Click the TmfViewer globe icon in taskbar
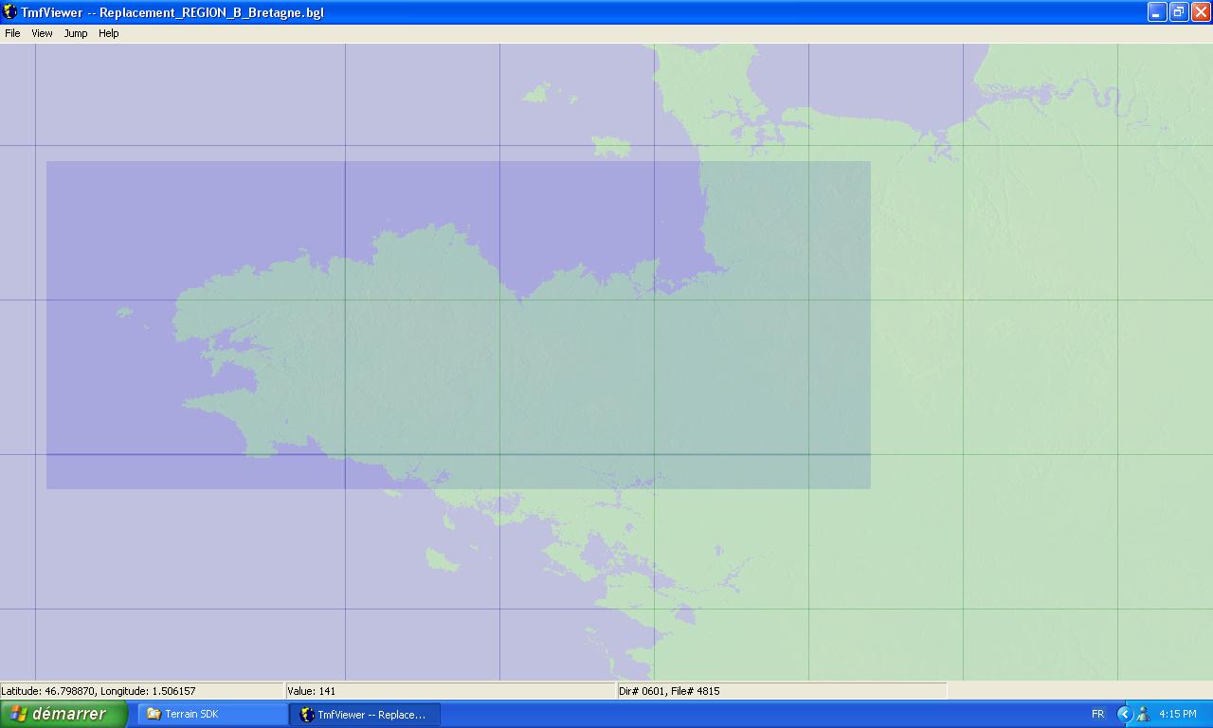The width and height of the screenshot is (1213, 728). coord(306,714)
